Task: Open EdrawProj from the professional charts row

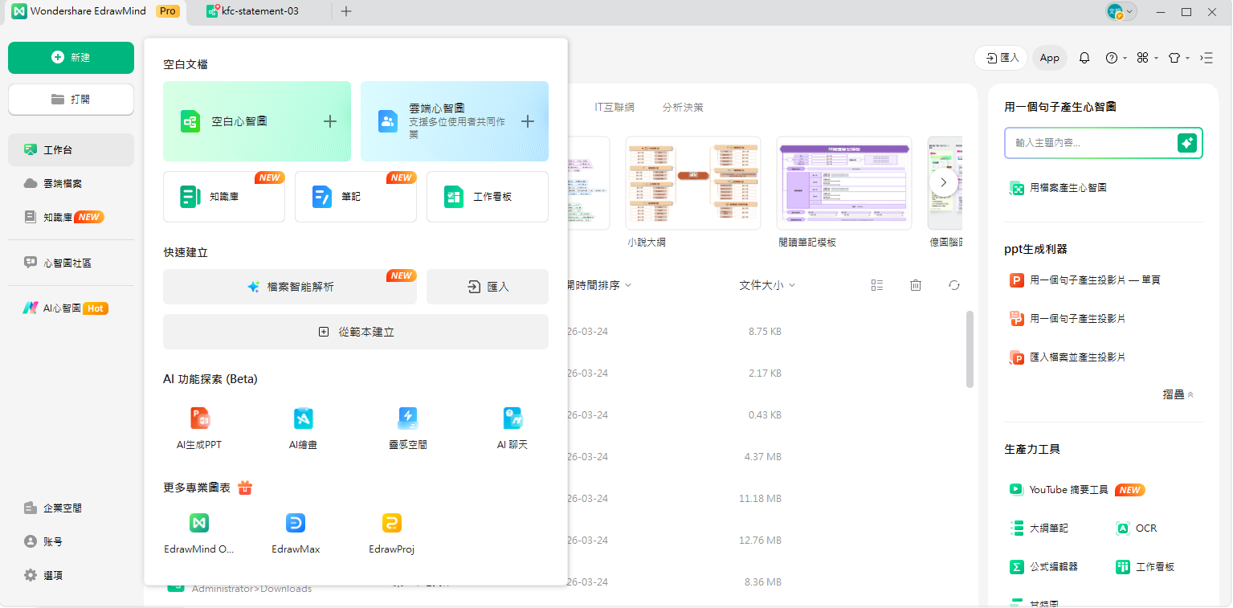Action: [391, 532]
